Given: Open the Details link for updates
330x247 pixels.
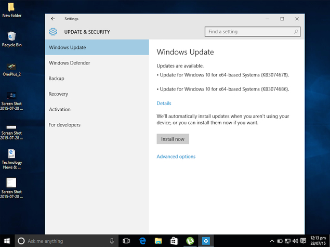Looking at the screenshot, I should point(164,103).
